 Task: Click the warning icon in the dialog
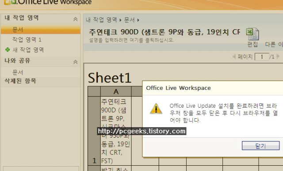(x=156, y=109)
